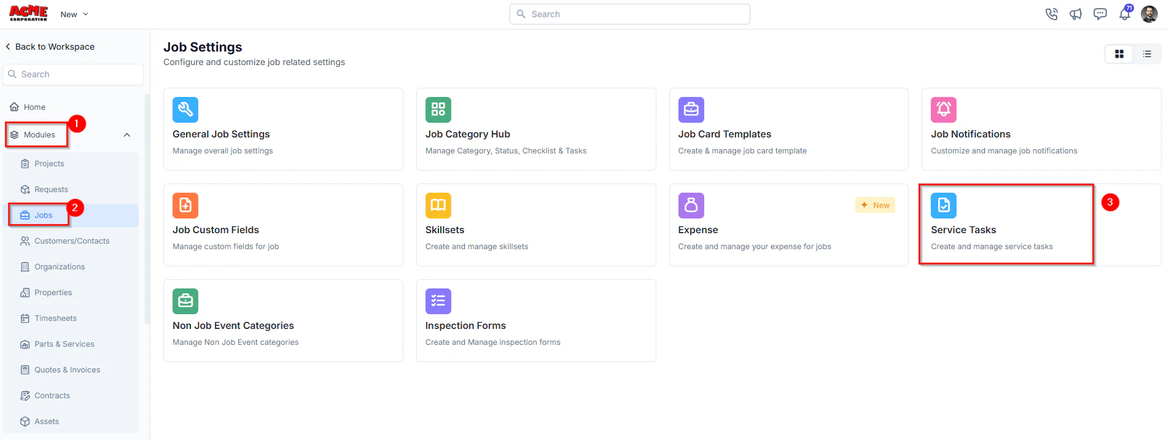Click the General Job Settings wrench icon
The image size is (1169, 440).
(x=185, y=110)
